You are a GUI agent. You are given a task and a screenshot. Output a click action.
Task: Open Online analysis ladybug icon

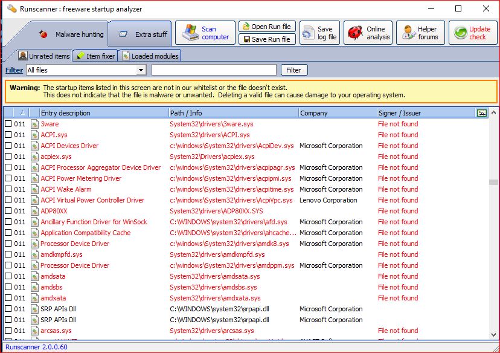[356, 33]
